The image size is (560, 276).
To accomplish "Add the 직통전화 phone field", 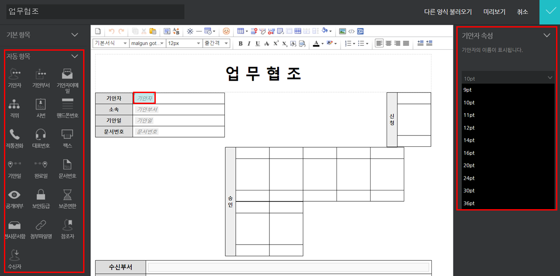I will [14, 135].
